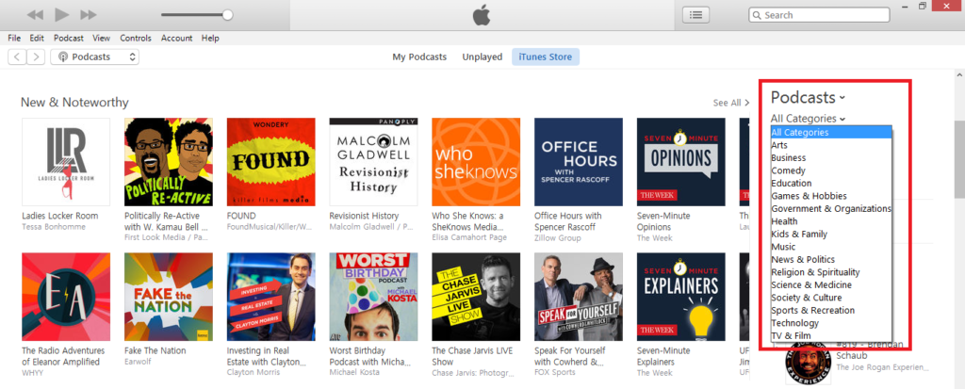This screenshot has height=389, width=965.
Task: Click the rewind previous track button
Action: (35, 14)
